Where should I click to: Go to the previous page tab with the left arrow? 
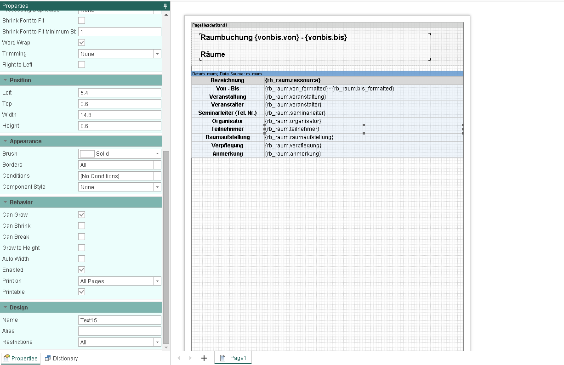point(178,358)
